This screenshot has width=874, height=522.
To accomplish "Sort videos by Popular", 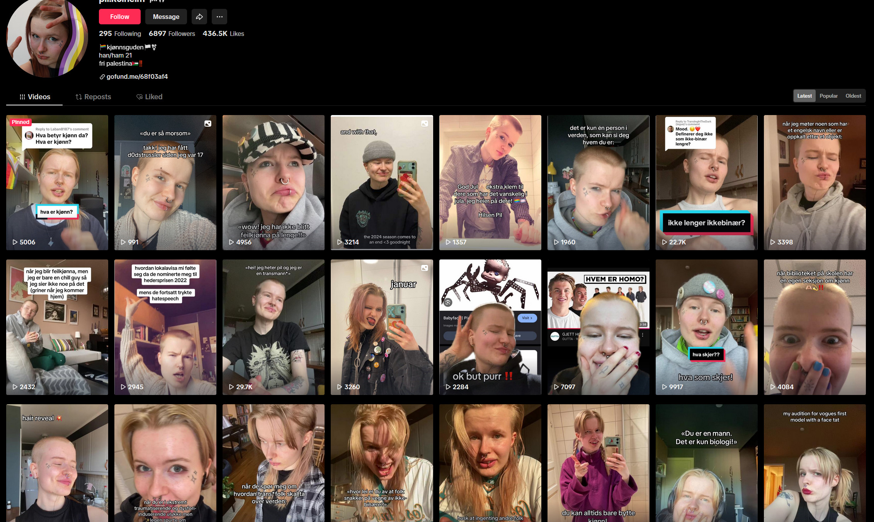I will point(828,96).
